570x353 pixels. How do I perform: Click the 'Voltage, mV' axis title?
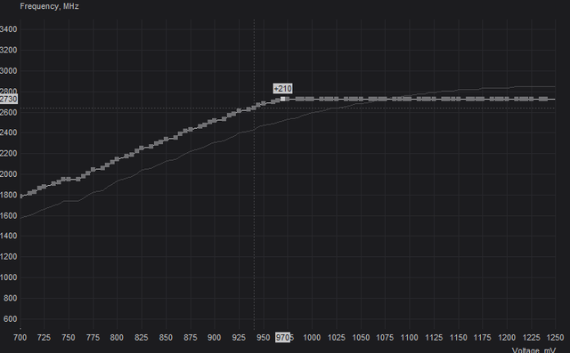click(533, 349)
